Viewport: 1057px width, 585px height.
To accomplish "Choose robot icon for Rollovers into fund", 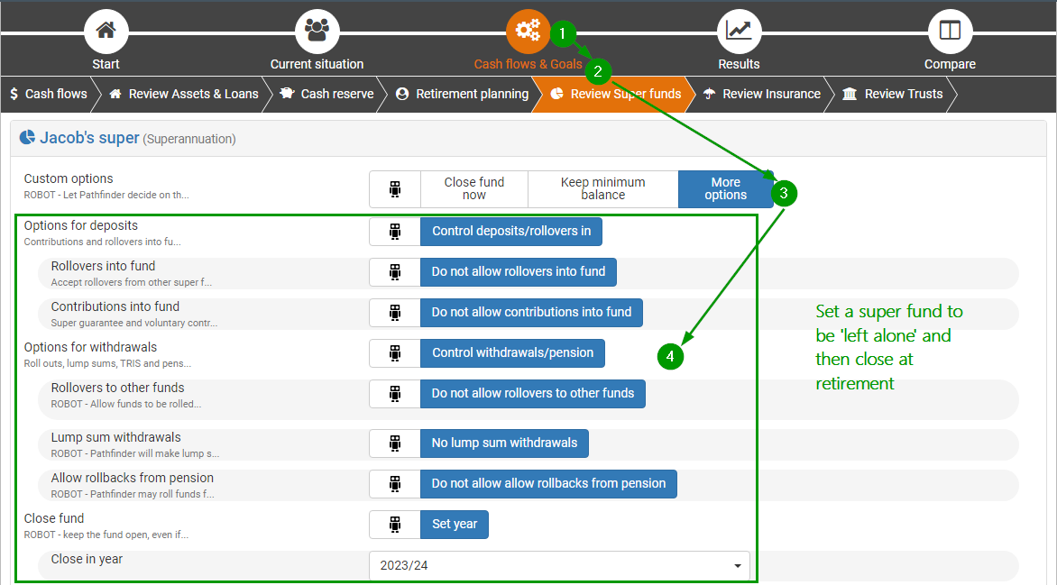I will coord(394,272).
